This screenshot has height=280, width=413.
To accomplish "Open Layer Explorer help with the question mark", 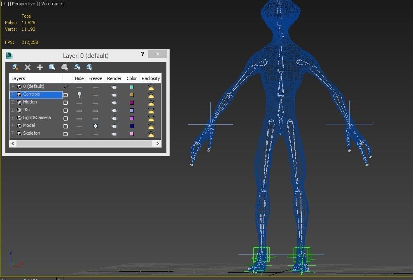I will [142, 54].
